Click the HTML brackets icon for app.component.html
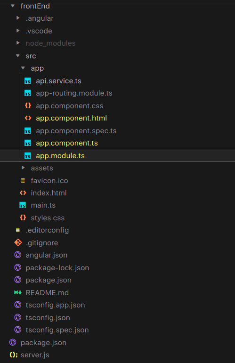This screenshot has height=363, width=235. 28,118
